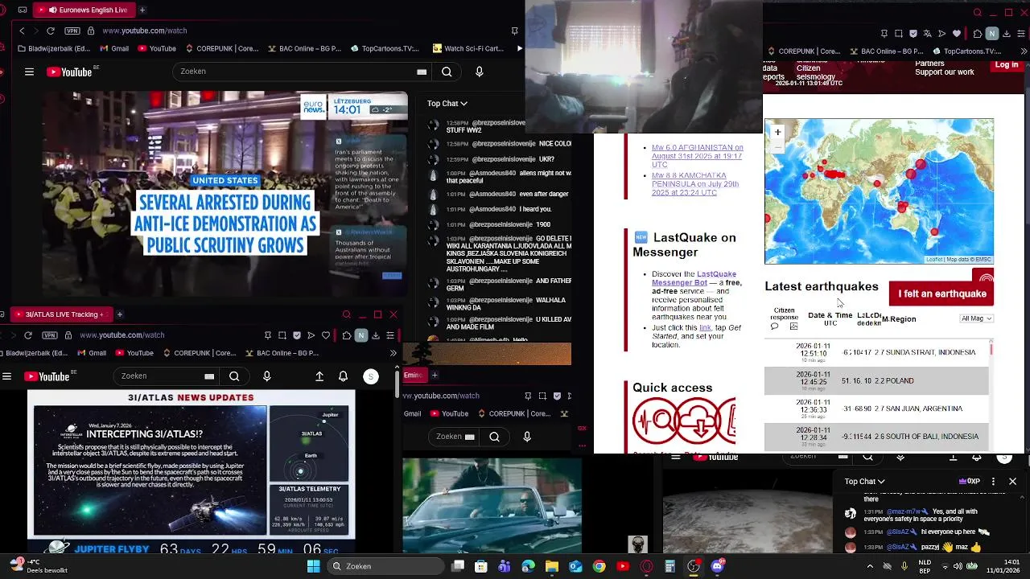Start voice search in 3I/ATLAS YouTube window
The width and height of the screenshot is (1030, 579).
coord(266,376)
